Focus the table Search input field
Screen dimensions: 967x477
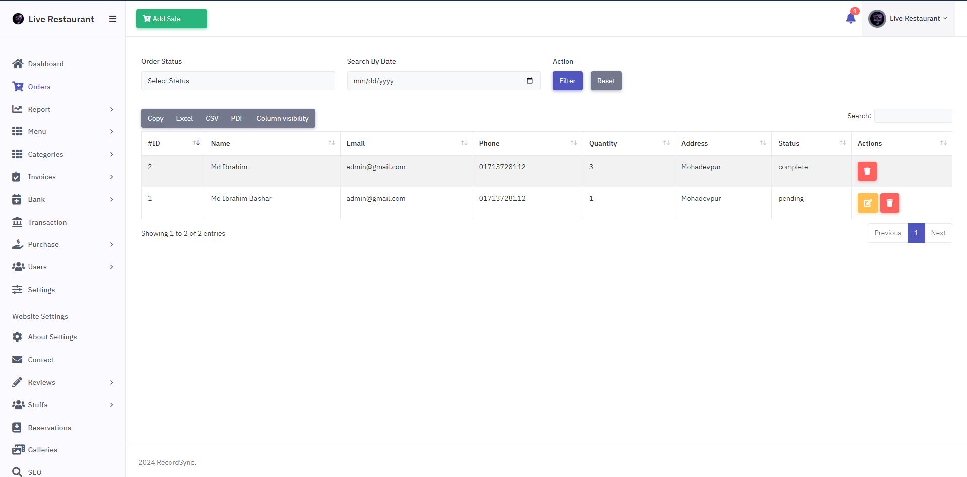click(913, 116)
